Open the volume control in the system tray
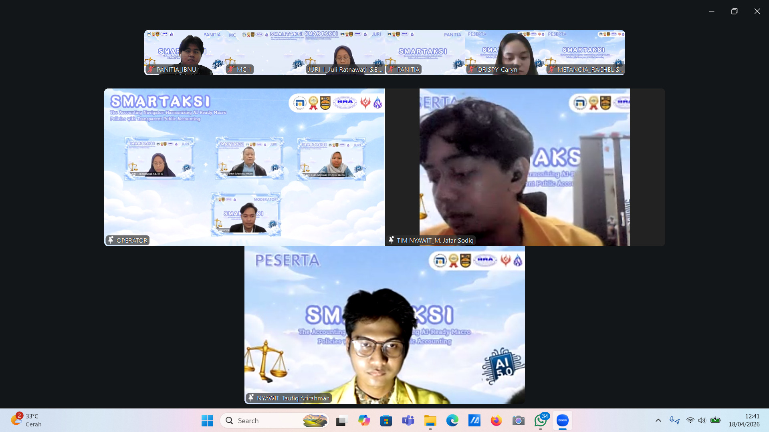 tap(702, 420)
